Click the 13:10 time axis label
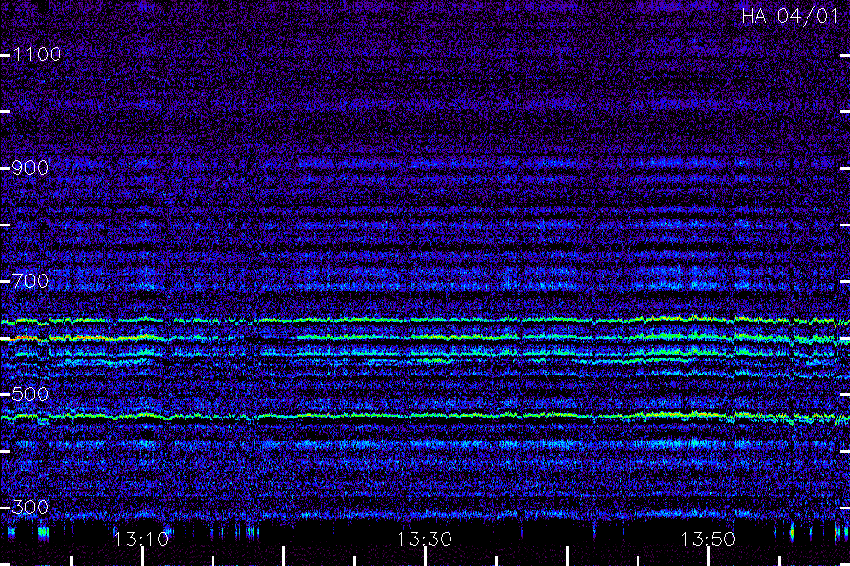The width and height of the screenshot is (850, 566). (x=142, y=540)
